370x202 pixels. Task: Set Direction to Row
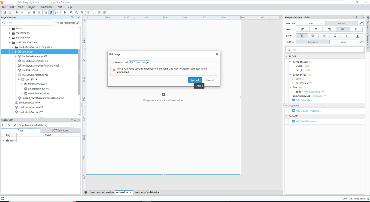311,23
